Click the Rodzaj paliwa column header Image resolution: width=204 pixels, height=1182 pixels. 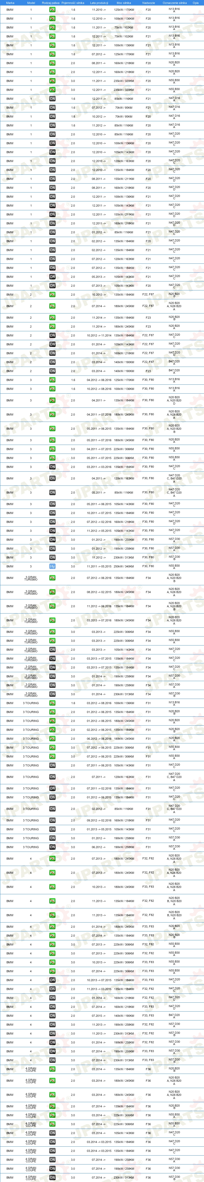point(50,3)
